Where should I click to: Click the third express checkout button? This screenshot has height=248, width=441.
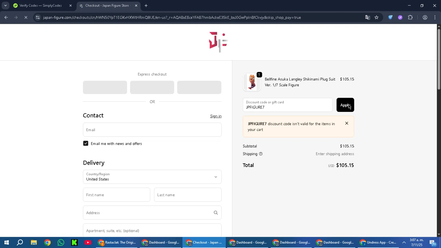[199, 87]
